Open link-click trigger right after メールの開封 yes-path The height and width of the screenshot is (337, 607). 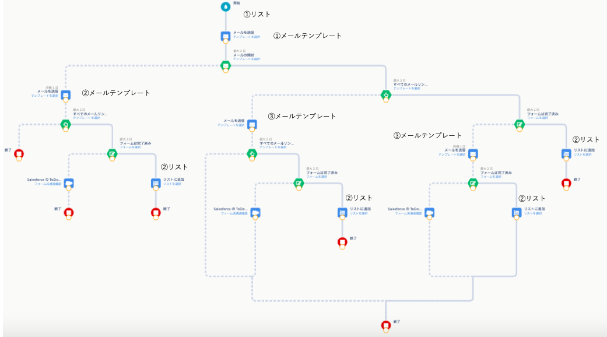pyautogui.click(x=386, y=95)
